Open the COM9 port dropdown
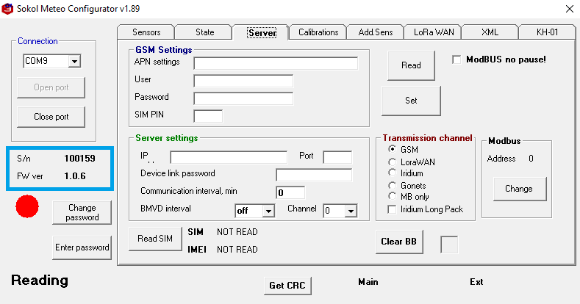 74,62
